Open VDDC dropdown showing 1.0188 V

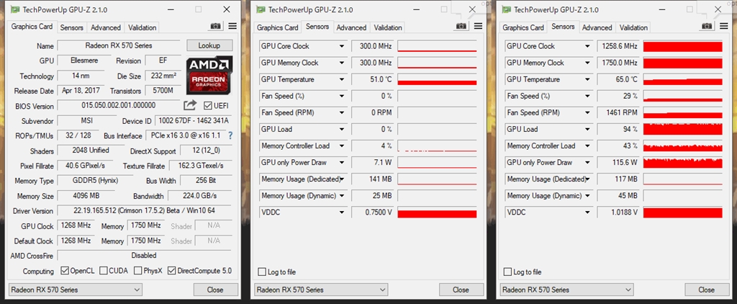click(587, 213)
